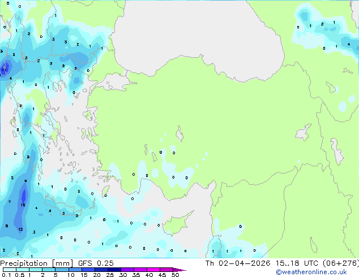Viewport: 359px width, 277px height.
Task: Click the legend scale label "25"
Action: click(110, 275)
